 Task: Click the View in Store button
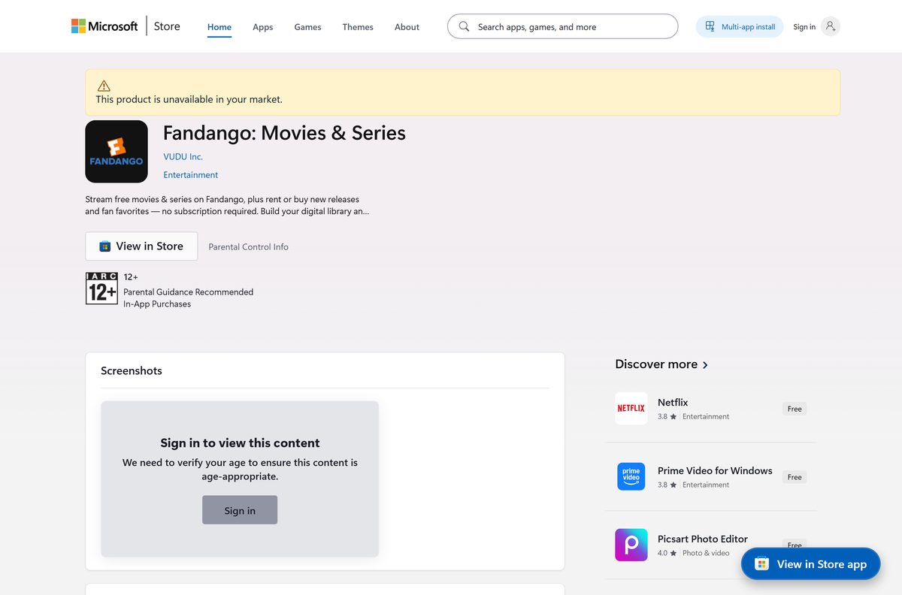pyautogui.click(x=141, y=246)
